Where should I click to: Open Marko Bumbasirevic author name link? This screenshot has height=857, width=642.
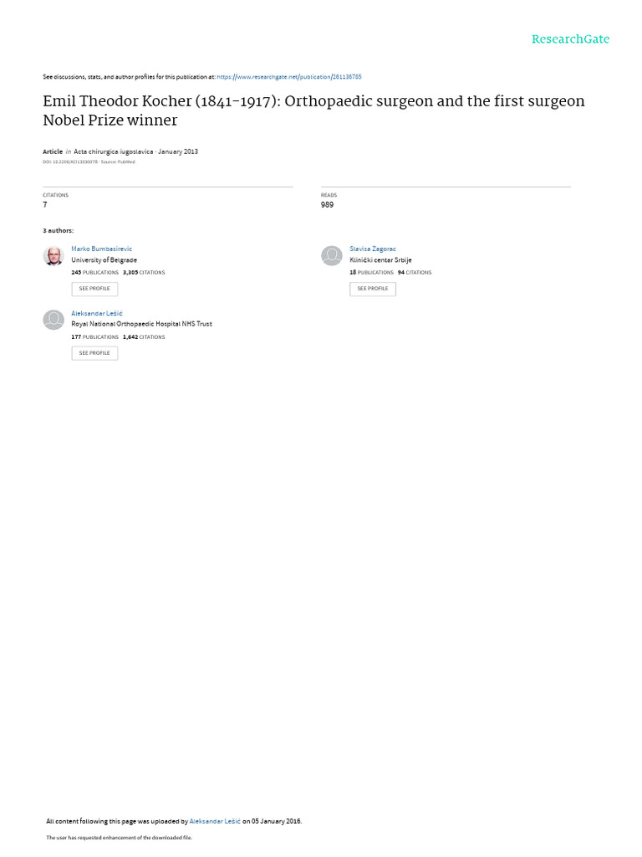click(101, 249)
